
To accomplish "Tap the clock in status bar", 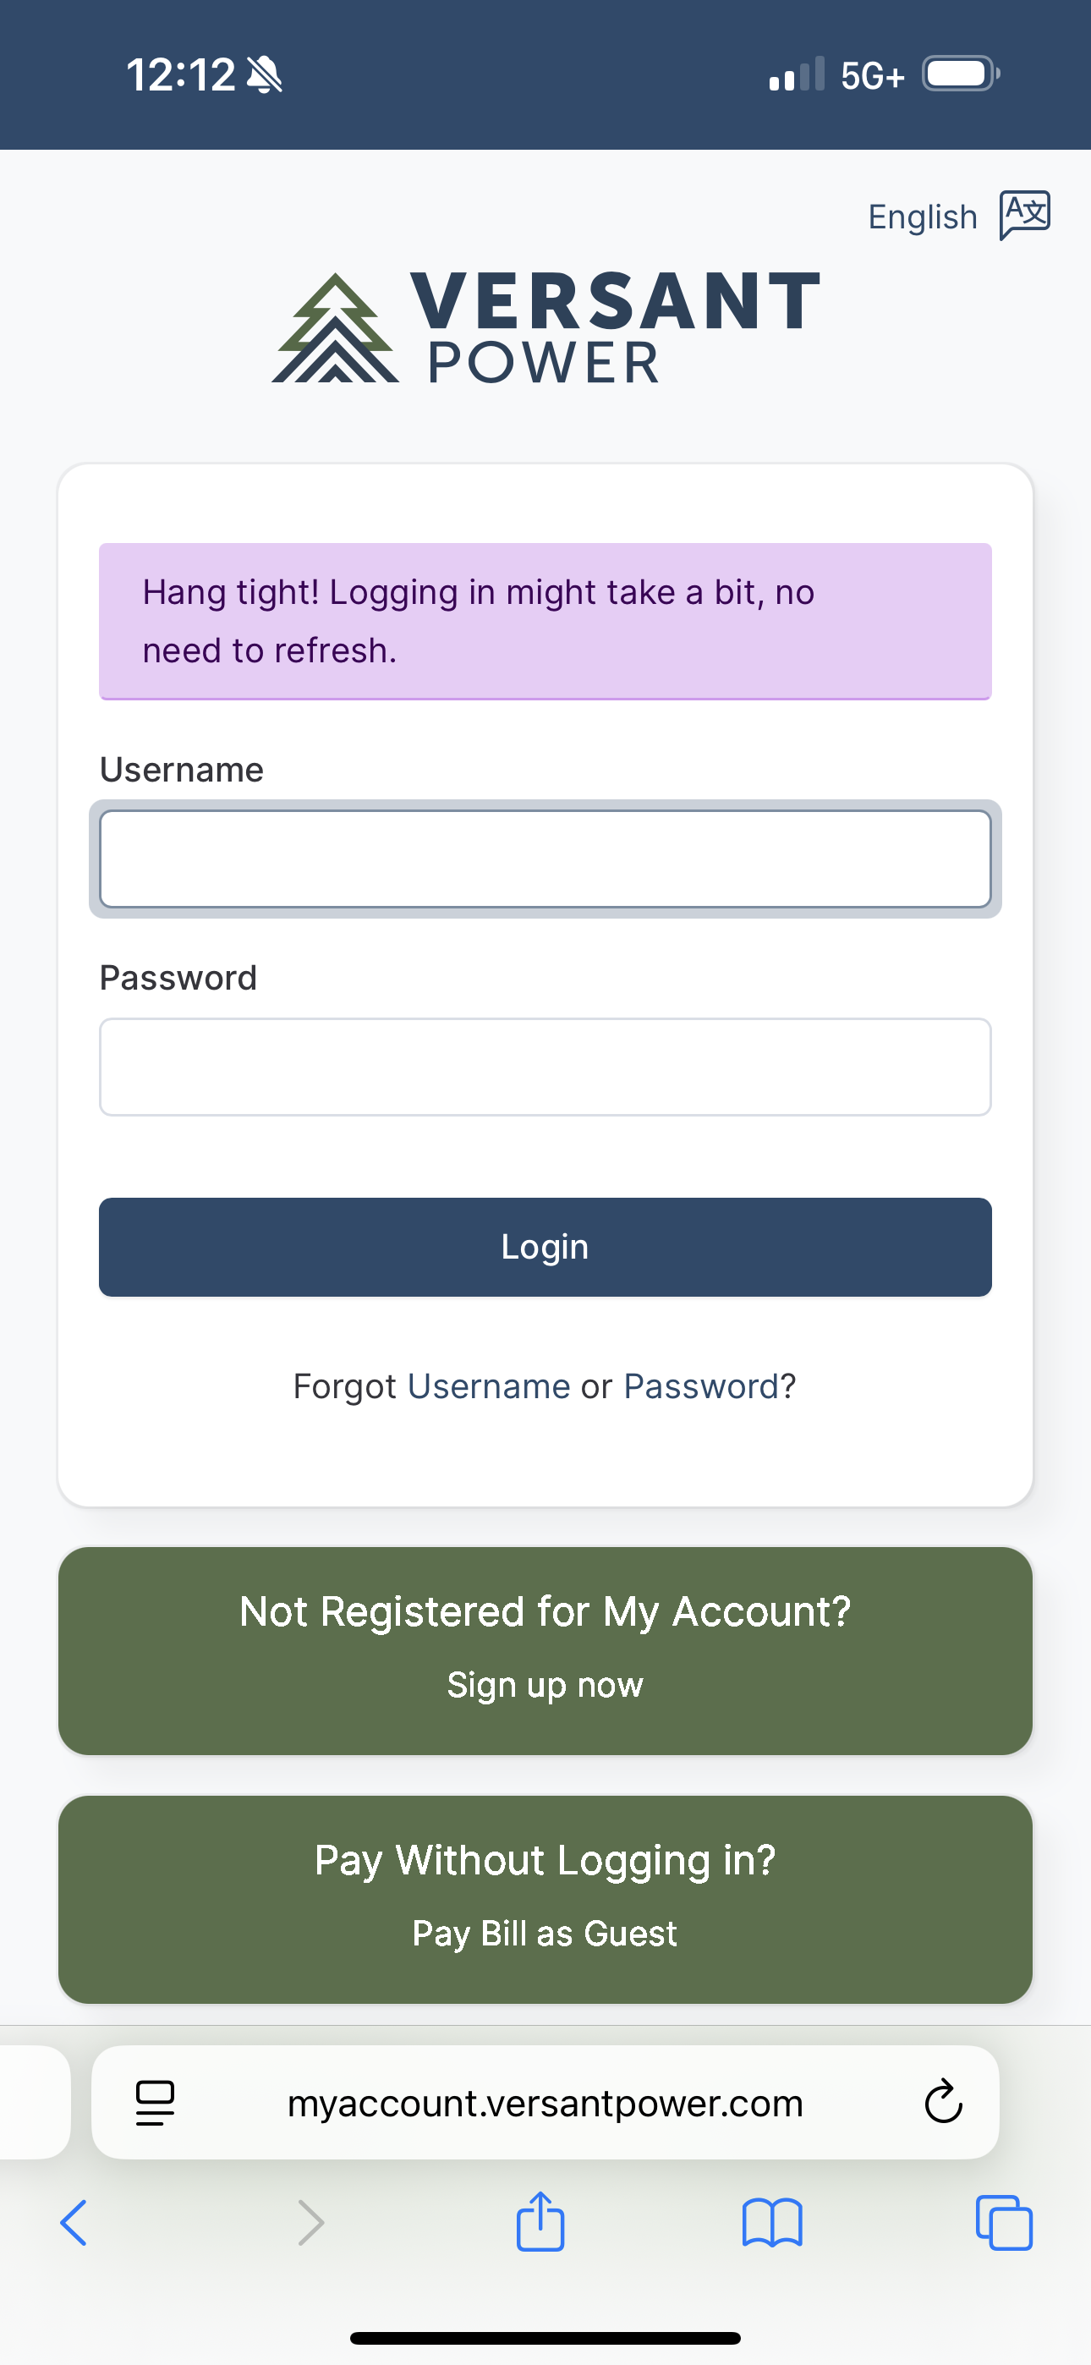I will pyautogui.click(x=181, y=74).
